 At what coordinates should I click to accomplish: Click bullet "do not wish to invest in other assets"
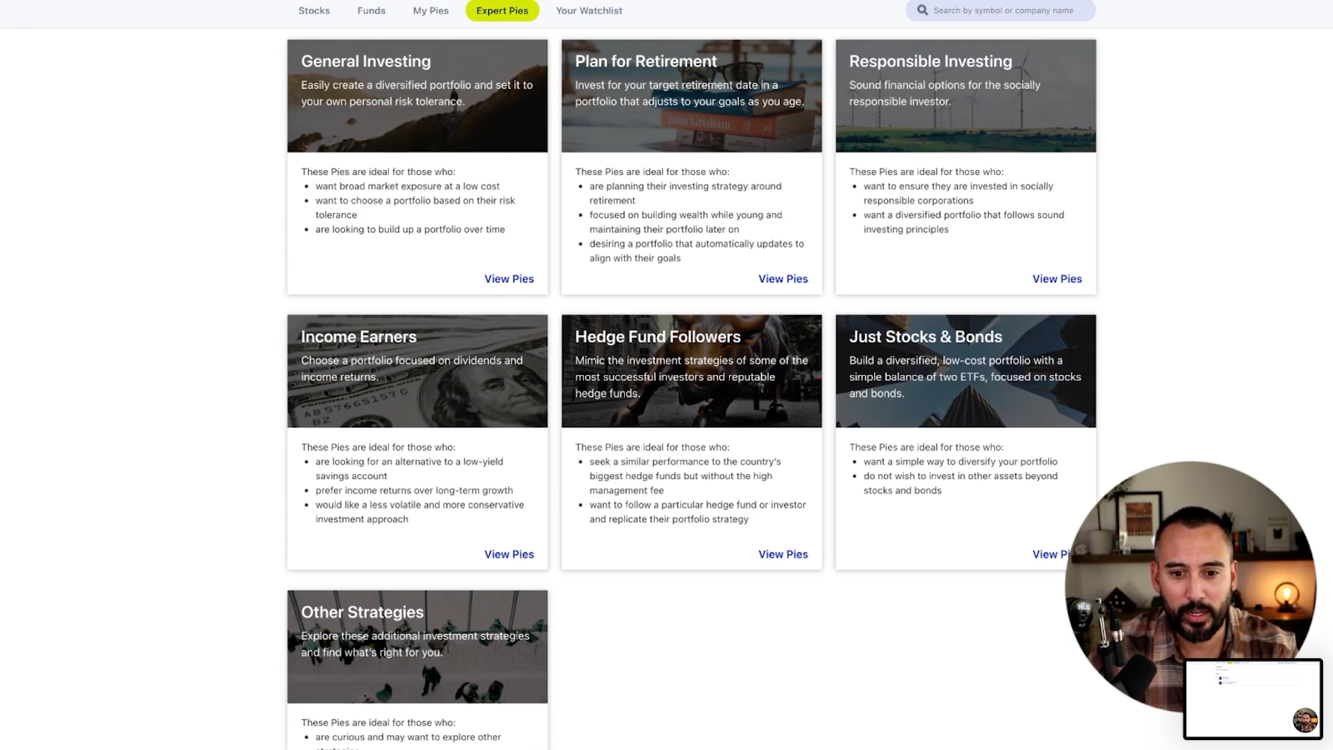click(961, 483)
